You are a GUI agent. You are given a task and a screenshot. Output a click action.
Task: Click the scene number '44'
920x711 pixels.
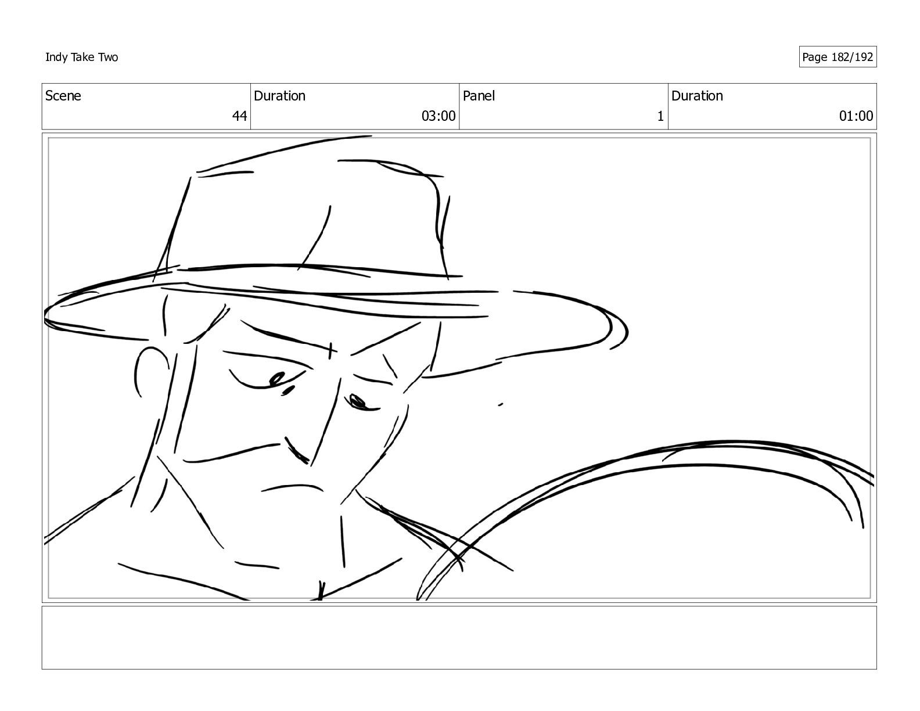[x=240, y=116]
